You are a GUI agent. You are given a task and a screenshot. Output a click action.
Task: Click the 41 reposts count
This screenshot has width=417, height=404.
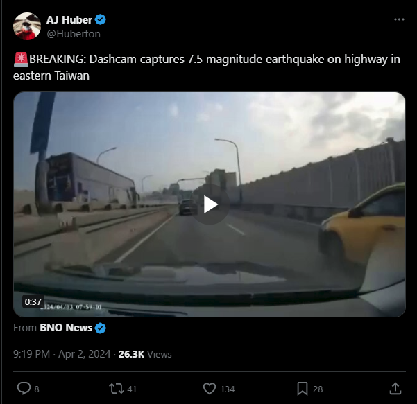tap(132, 389)
